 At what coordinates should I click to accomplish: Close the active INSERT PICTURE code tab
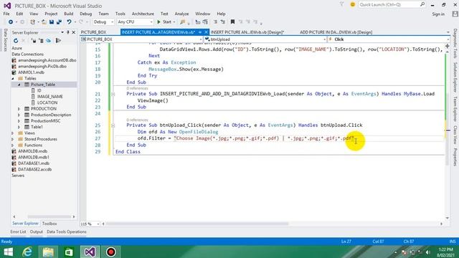206,32
